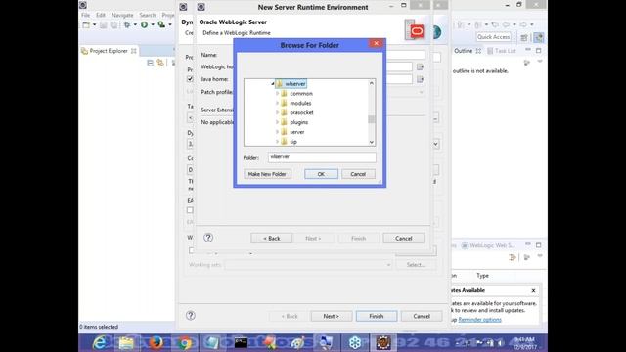Screen dimensions: 626x352
Task: Close the Updates Available notification
Action: (533, 291)
